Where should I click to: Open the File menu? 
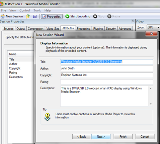click(x=3, y=10)
